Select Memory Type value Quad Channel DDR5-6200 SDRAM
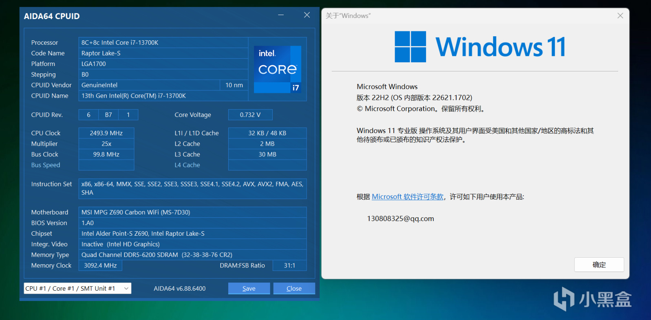Screen dimensions: 651x320 pyautogui.click(x=192, y=254)
